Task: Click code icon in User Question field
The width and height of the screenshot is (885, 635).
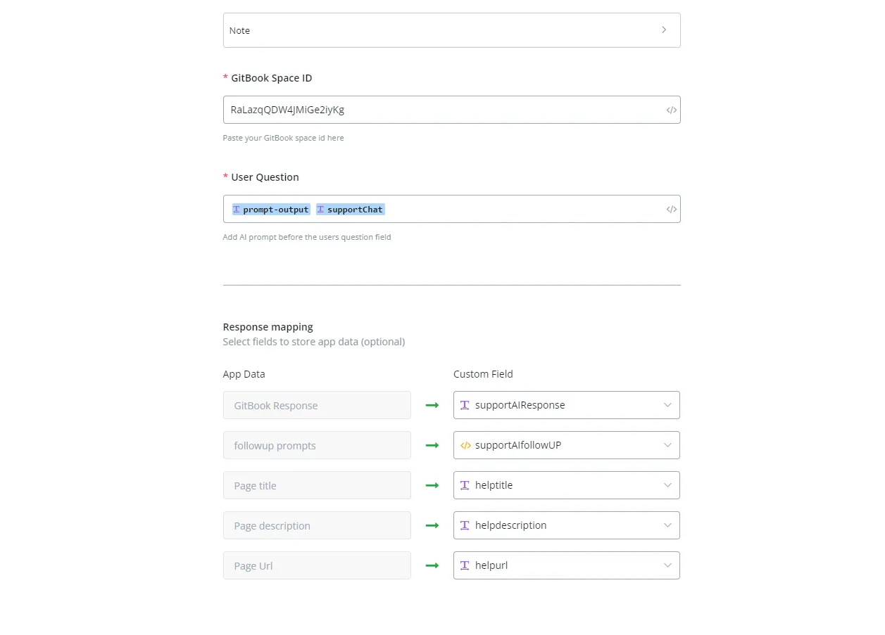Action: pyautogui.click(x=672, y=210)
